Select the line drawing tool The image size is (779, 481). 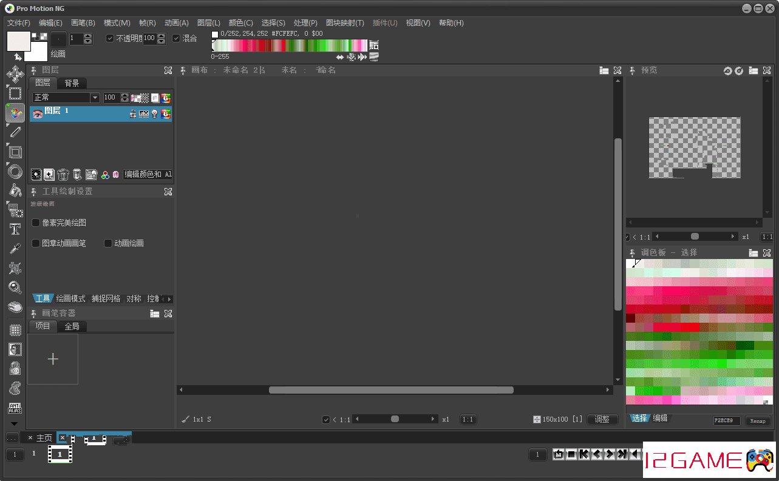coord(15,132)
